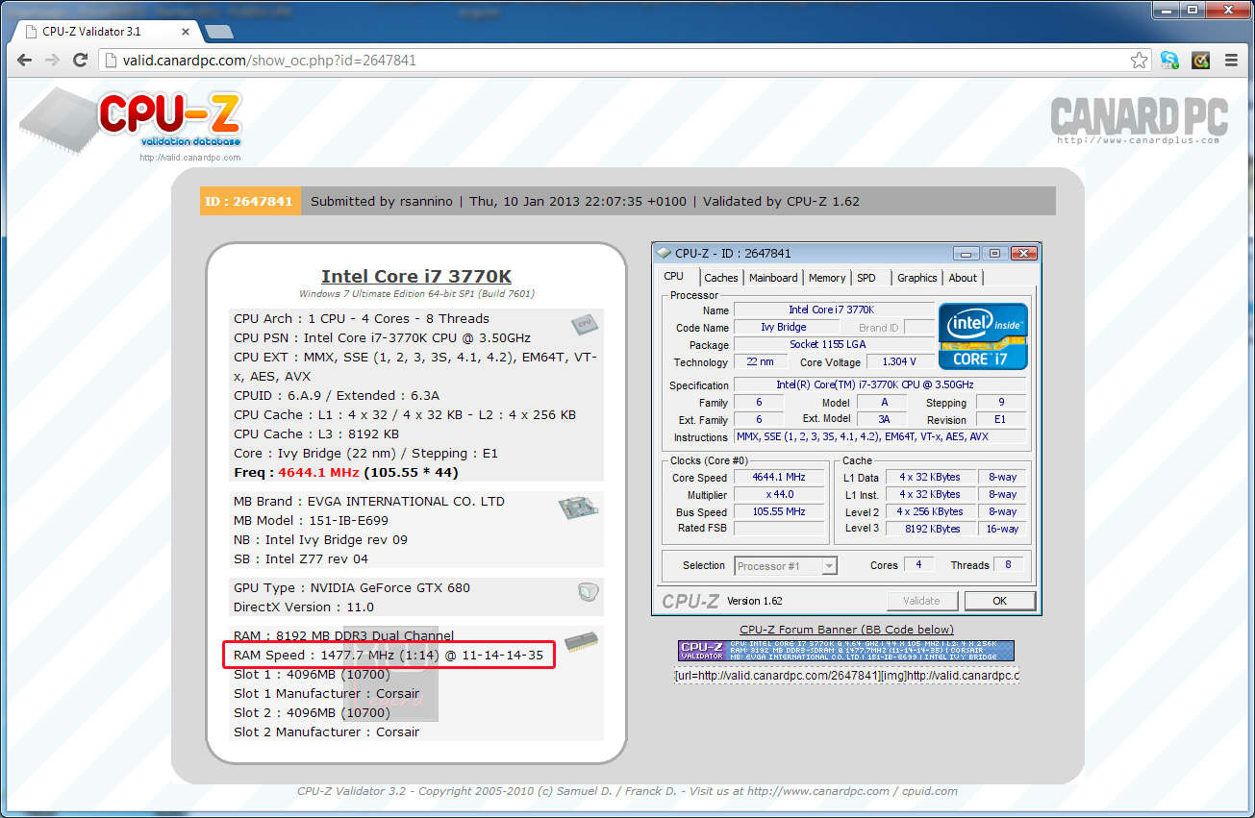Image resolution: width=1255 pixels, height=818 pixels.
Task: Click the Technology 22 nm field
Action: point(760,362)
